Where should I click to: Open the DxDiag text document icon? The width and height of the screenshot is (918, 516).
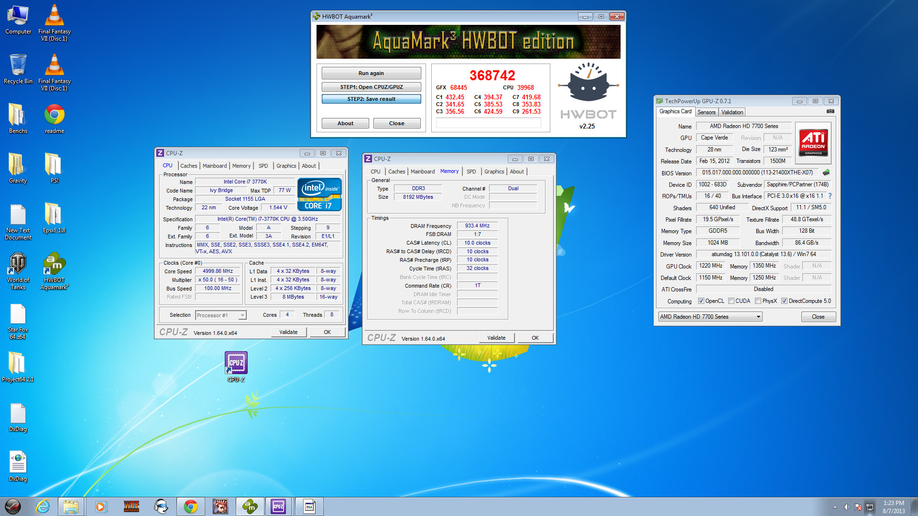(18, 417)
